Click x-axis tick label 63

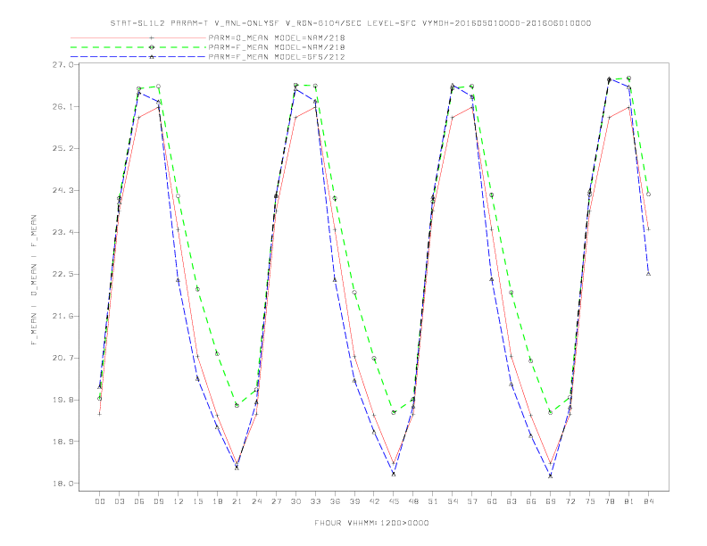click(512, 501)
